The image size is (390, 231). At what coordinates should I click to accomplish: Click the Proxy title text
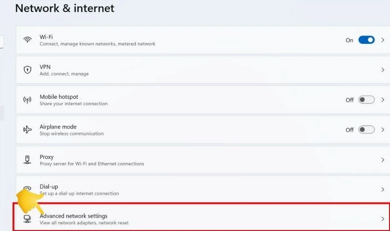tap(47, 157)
